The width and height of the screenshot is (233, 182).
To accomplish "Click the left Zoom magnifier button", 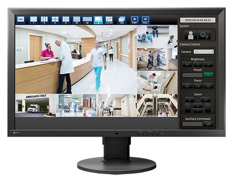I will 190,100.
